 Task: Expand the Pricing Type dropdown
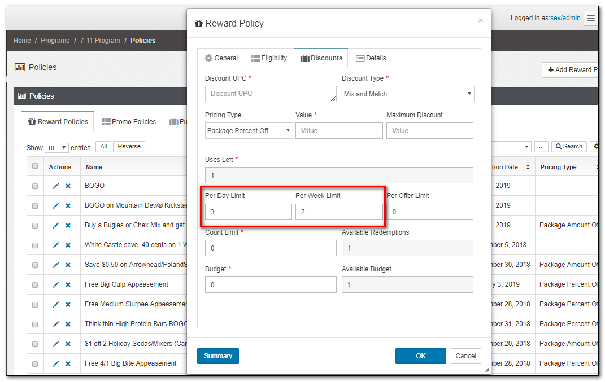pos(249,131)
